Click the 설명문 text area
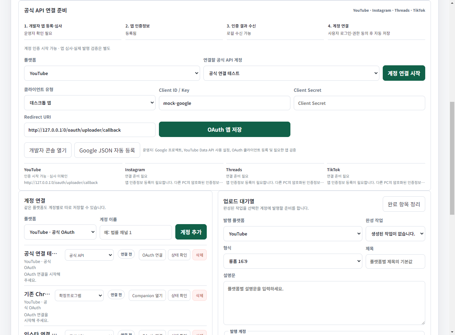 click(324, 303)
